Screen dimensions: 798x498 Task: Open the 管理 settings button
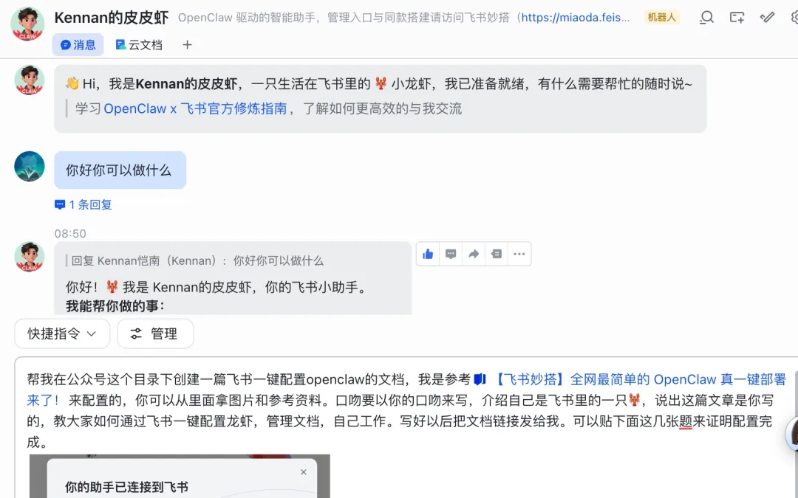[155, 334]
